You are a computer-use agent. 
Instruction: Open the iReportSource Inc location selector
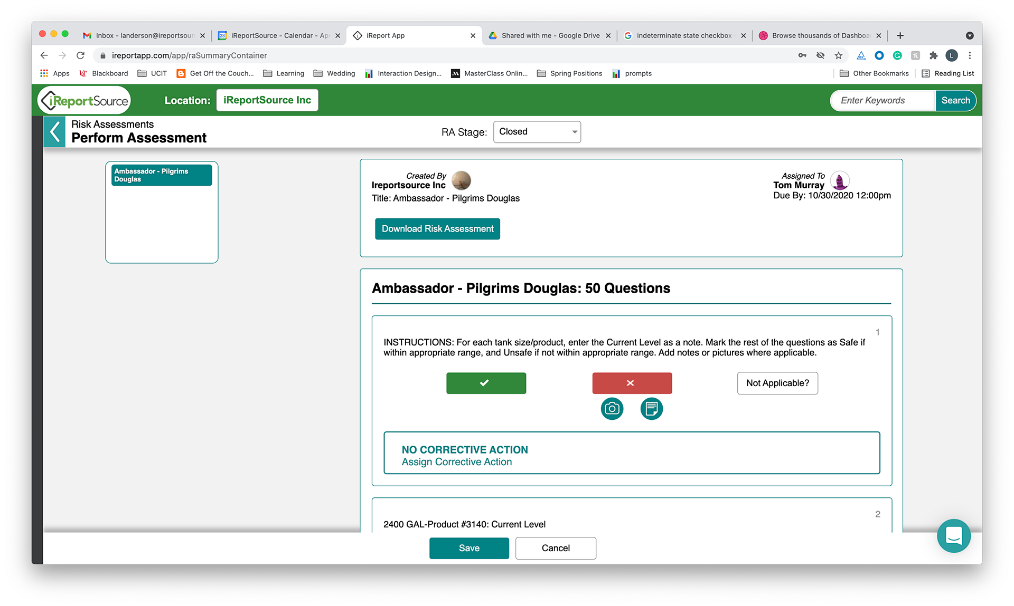267,100
